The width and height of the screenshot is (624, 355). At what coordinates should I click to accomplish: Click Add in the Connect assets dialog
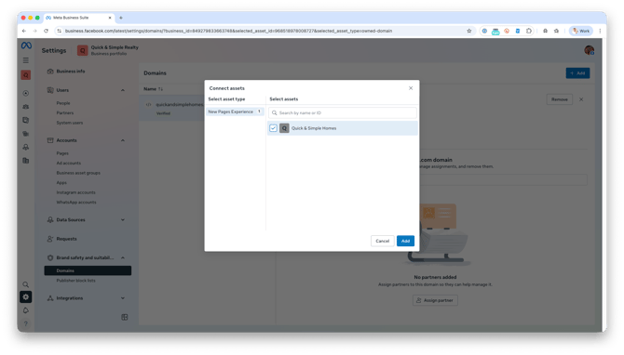click(405, 241)
